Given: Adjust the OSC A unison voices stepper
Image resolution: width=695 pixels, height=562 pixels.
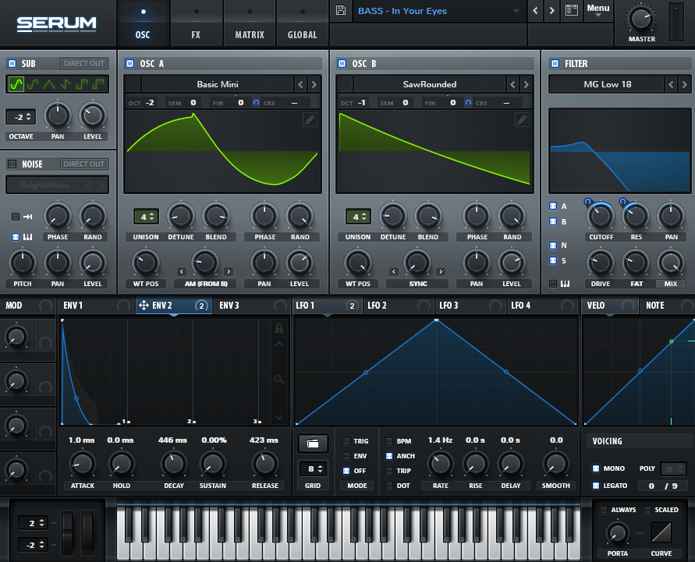Looking at the screenshot, I should [x=147, y=217].
